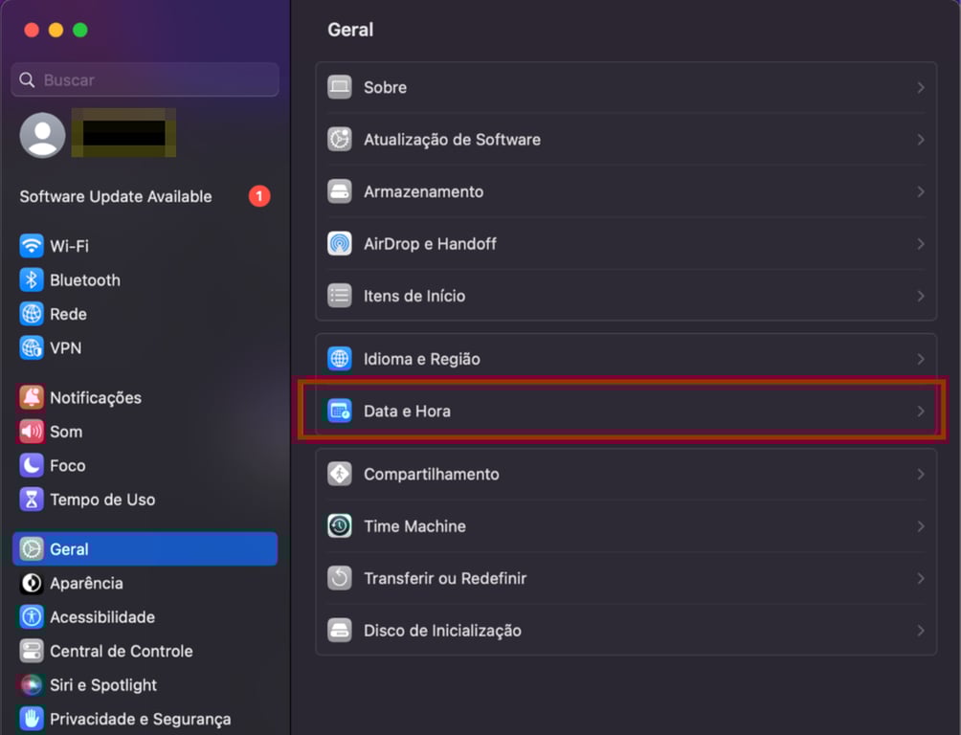
Task: Open Bluetooth settings from the sidebar
Action: click(30, 279)
